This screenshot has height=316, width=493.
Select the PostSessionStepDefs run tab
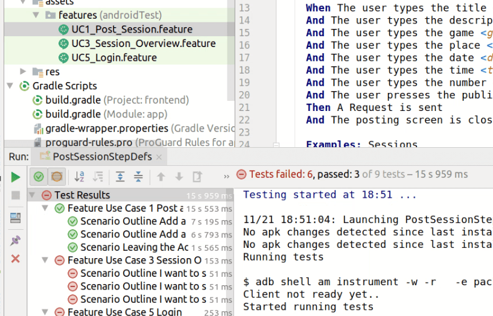pyautogui.click(x=103, y=157)
